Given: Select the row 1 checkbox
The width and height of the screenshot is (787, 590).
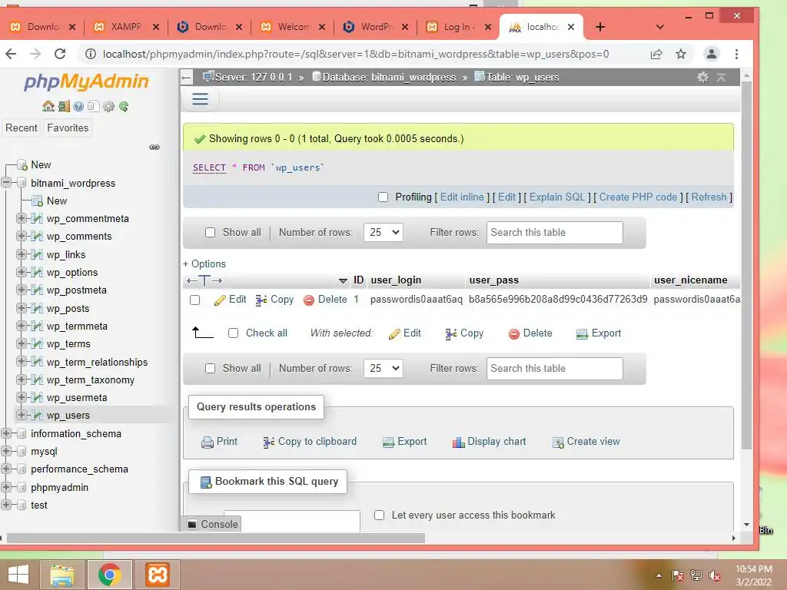Looking at the screenshot, I should pos(194,300).
